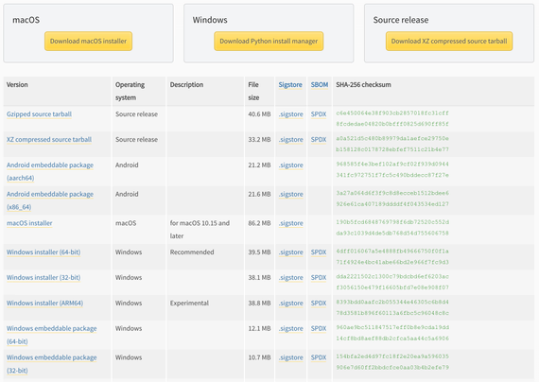Open .sigstore link for macOS installer row
This screenshot has width=539, height=382.
[x=291, y=223]
